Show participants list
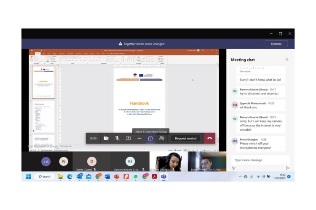This screenshot has height=210, width=316. coord(161,138)
